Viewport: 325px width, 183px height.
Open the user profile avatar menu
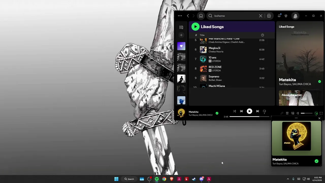(x=295, y=16)
